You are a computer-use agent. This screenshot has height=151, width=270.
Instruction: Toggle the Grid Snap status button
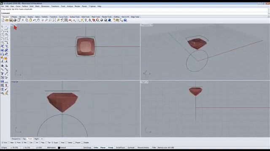pos(87,148)
